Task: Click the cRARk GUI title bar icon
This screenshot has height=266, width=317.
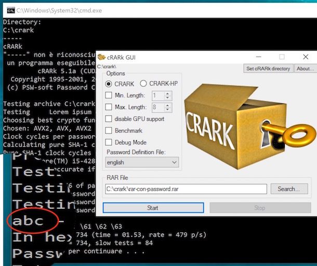Action: pyautogui.click(x=101, y=57)
